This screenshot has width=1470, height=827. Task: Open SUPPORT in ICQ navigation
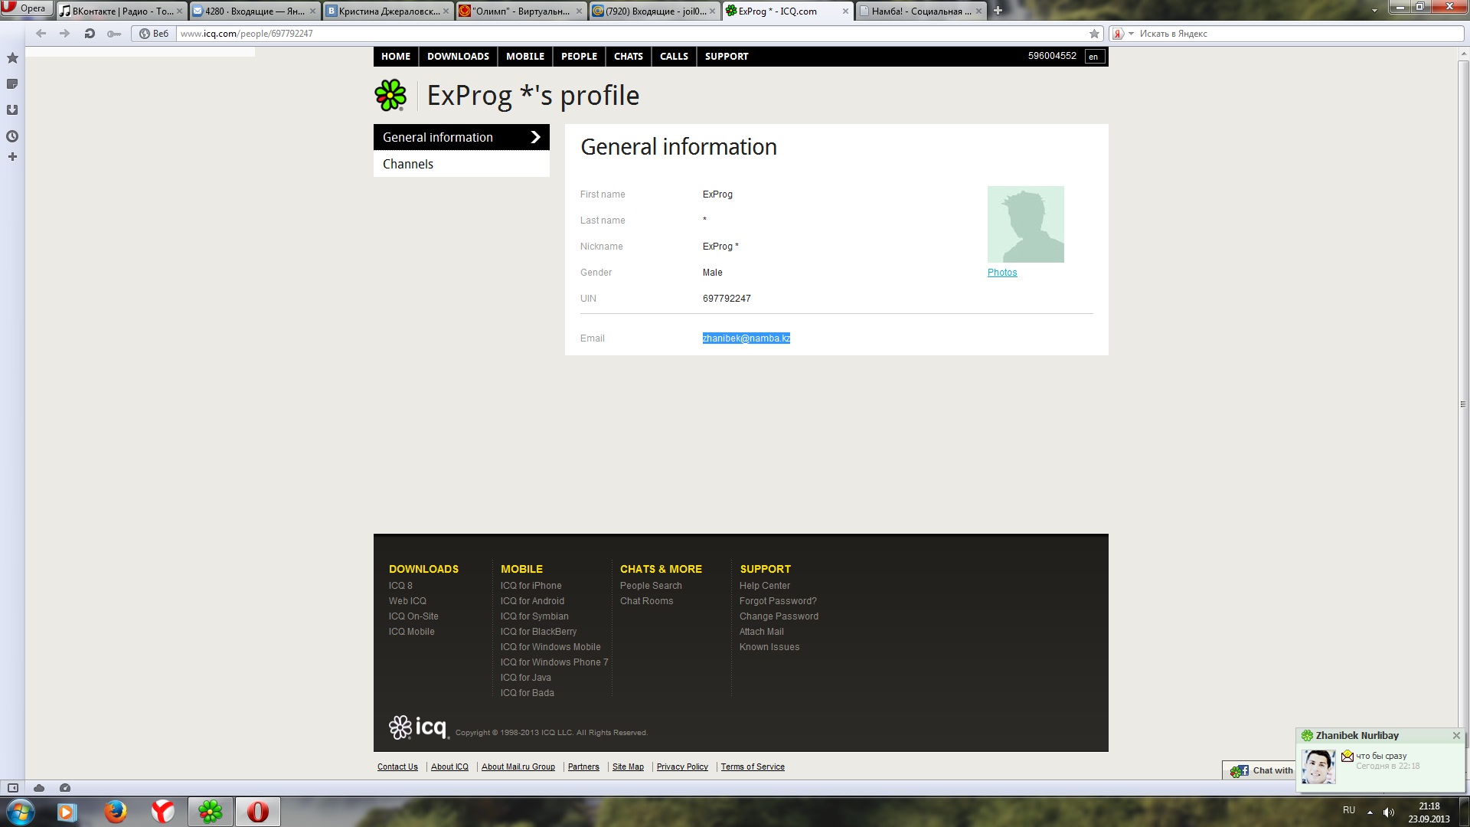tap(727, 57)
